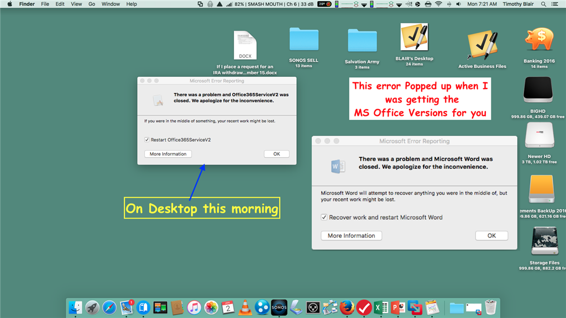Click the printer icon in menu bar
Viewport: 566px width, 318px height.
coord(428,4)
